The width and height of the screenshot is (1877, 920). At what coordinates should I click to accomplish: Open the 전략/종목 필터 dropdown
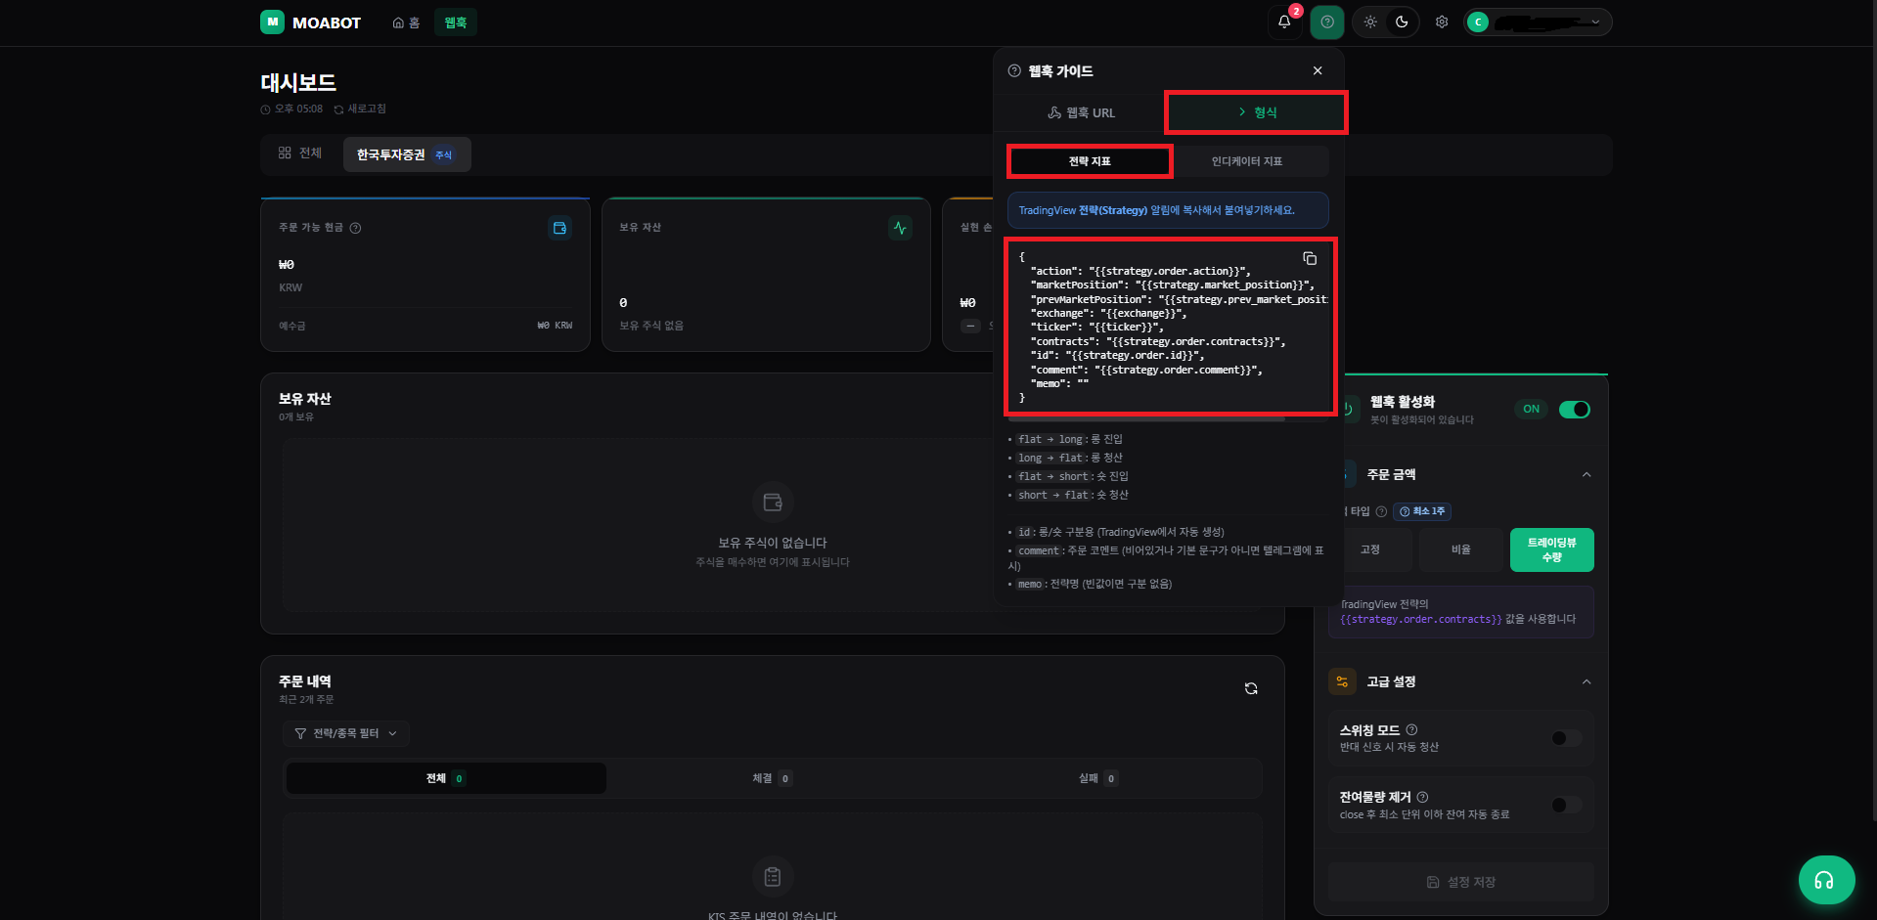346,733
